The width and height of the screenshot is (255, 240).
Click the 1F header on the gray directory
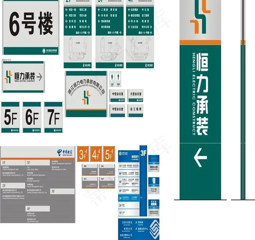13,163
